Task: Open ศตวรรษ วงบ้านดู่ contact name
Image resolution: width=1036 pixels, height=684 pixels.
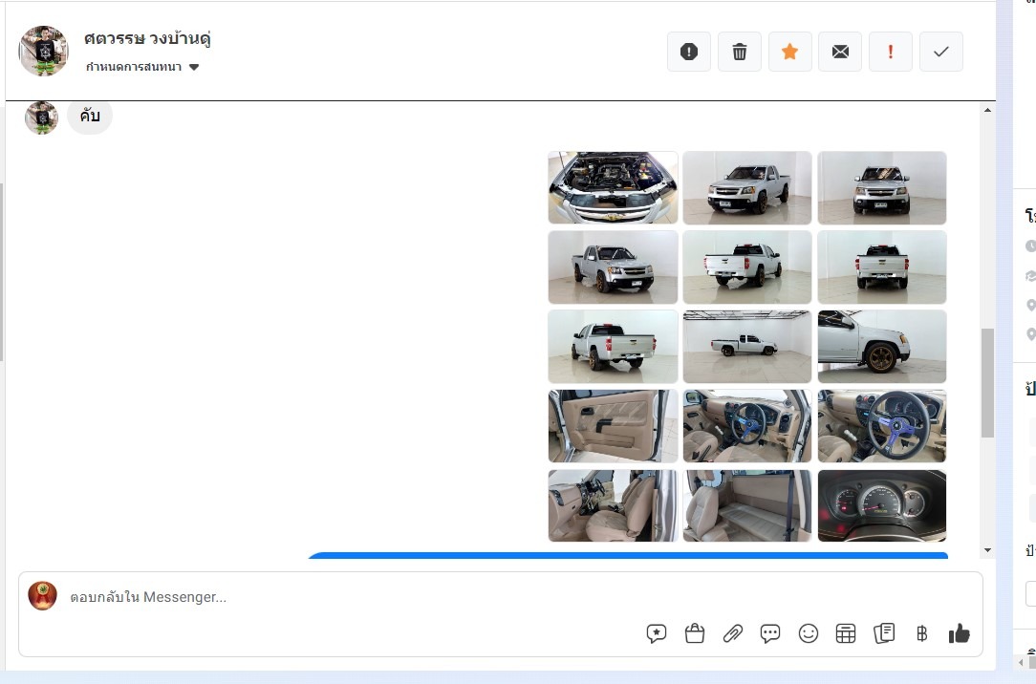Action: [x=147, y=38]
